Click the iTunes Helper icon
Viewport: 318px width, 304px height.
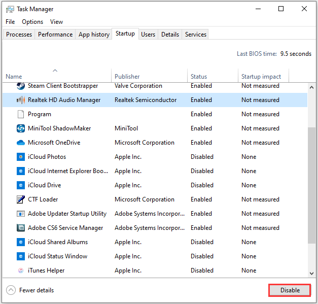(x=21, y=271)
